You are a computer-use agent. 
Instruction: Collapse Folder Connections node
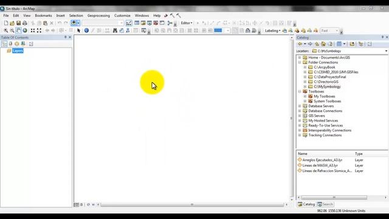(300, 62)
